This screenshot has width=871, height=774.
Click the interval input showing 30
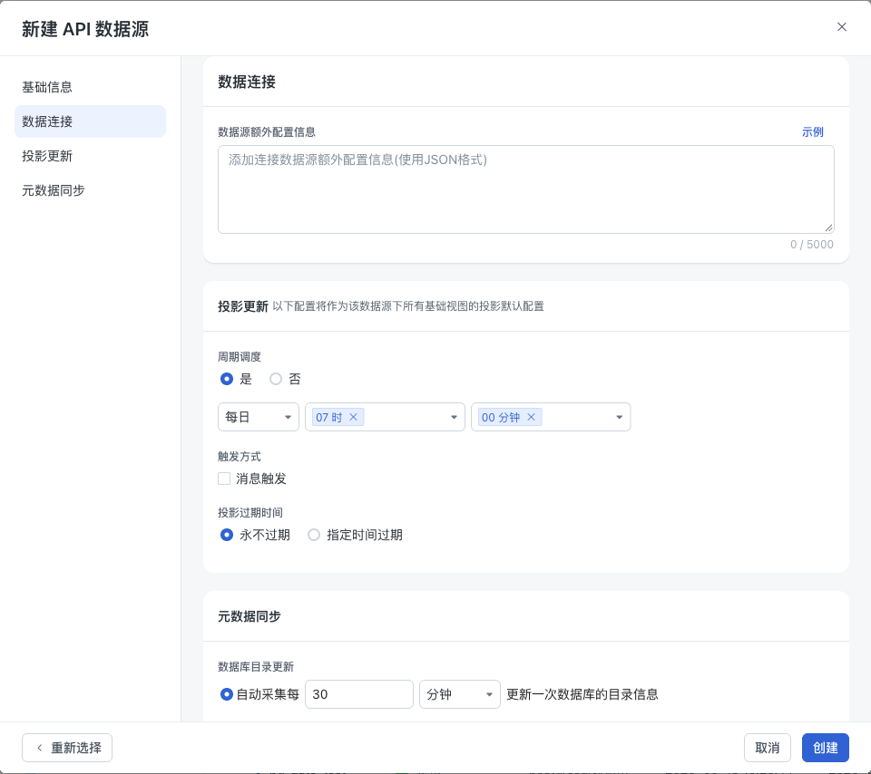click(359, 694)
